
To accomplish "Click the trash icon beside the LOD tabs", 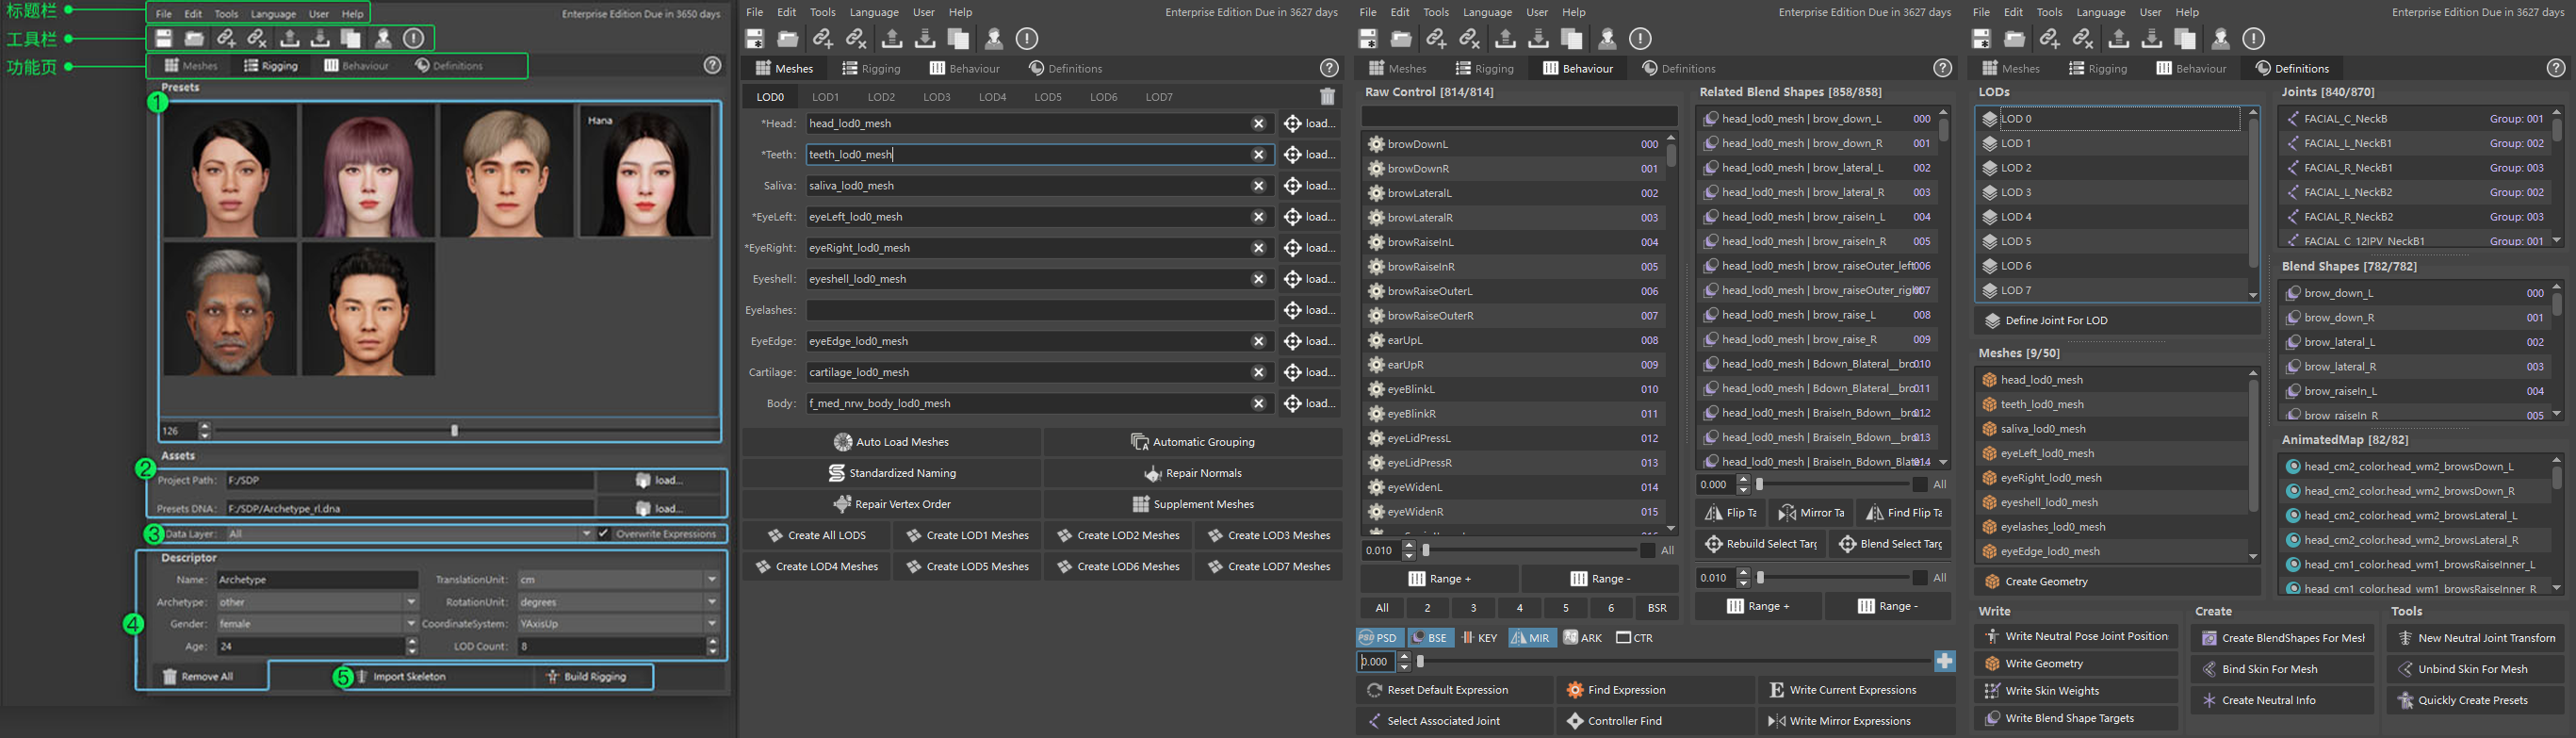I will (1327, 97).
